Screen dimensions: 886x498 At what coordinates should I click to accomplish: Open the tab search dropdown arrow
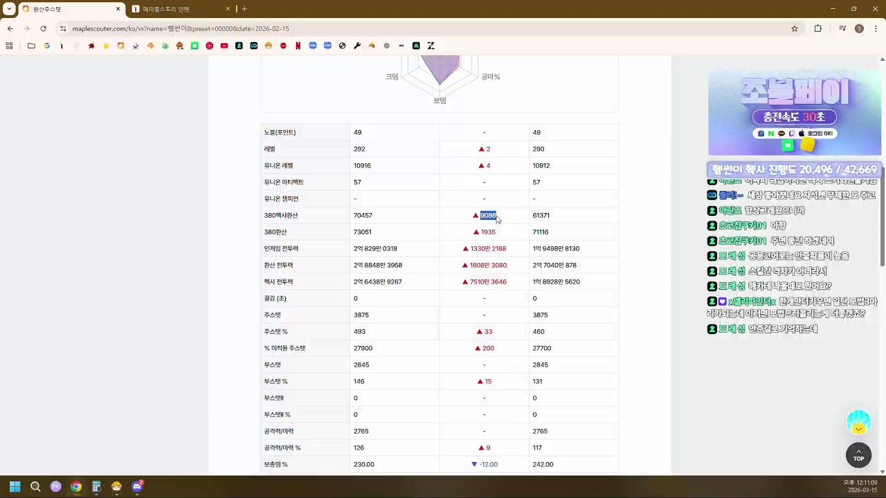[x=9, y=9]
